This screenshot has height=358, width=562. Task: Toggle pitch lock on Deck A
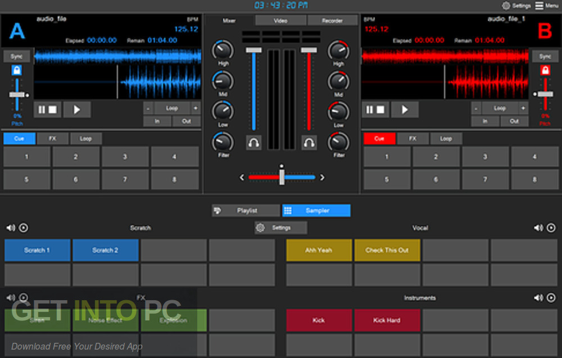click(x=17, y=70)
